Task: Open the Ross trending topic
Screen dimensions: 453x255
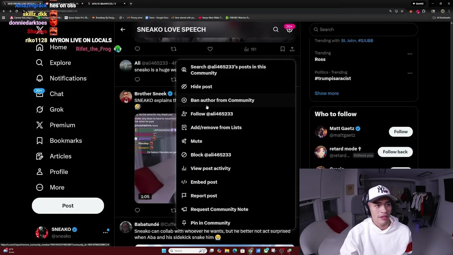Action: pyautogui.click(x=320, y=59)
